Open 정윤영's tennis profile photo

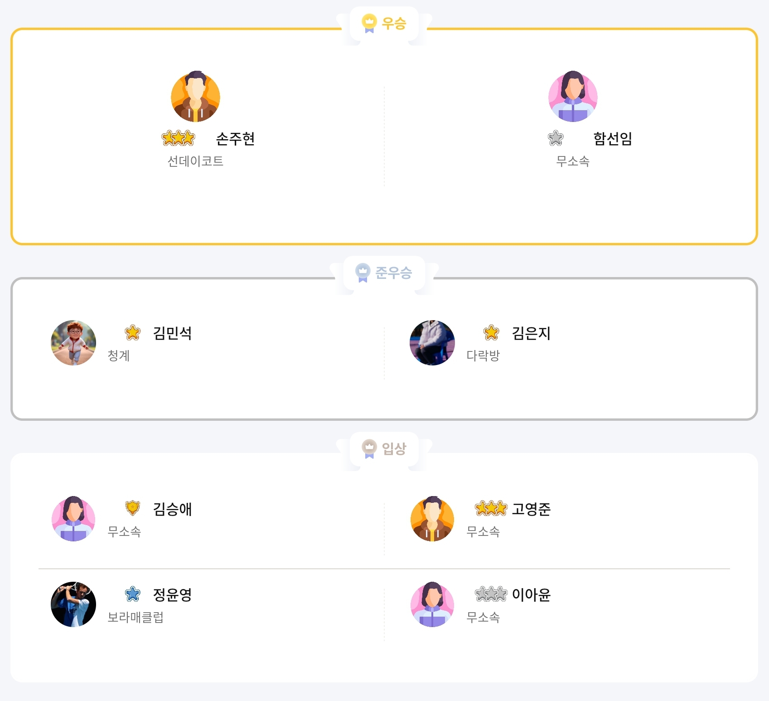pos(73,604)
